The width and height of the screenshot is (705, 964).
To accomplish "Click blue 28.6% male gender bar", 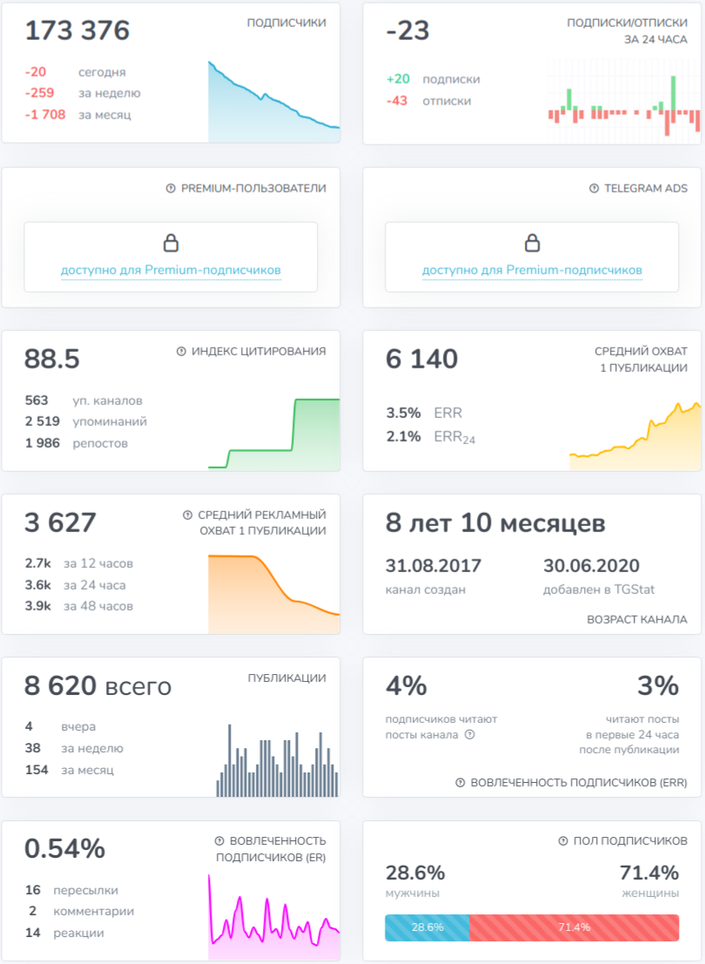I will pyautogui.click(x=427, y=927).
